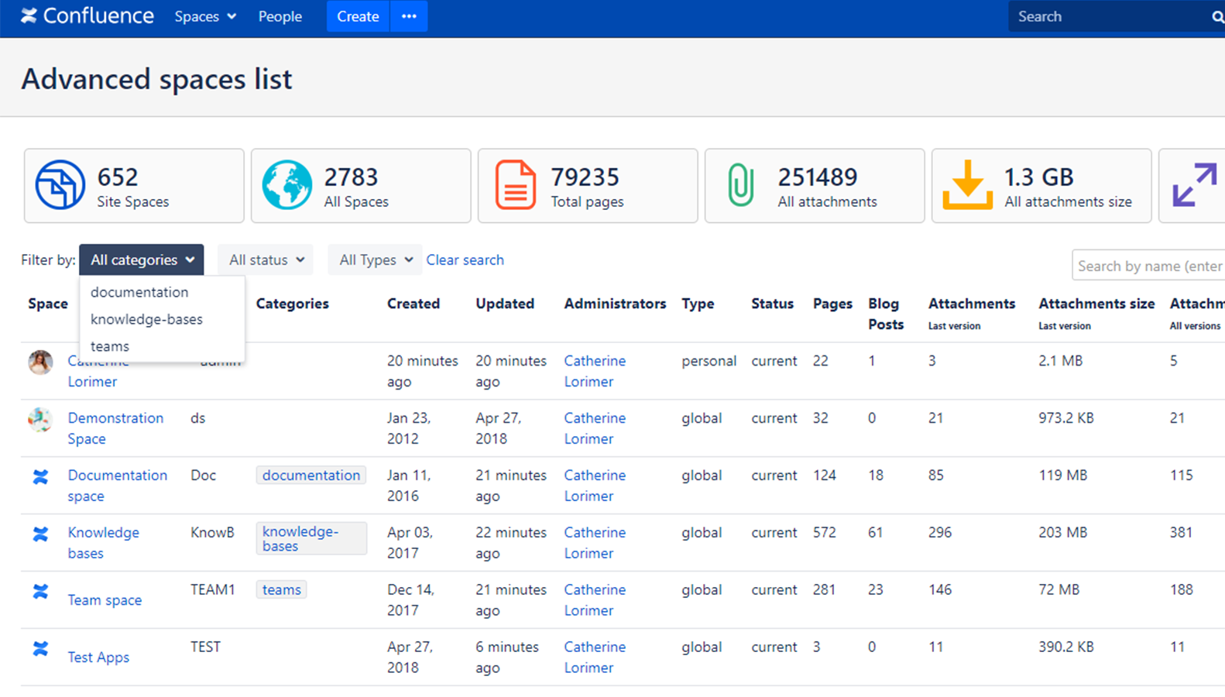Expand the All Types filter dropdown
Screen dimensions: 1225x697
tap(376, 260)
